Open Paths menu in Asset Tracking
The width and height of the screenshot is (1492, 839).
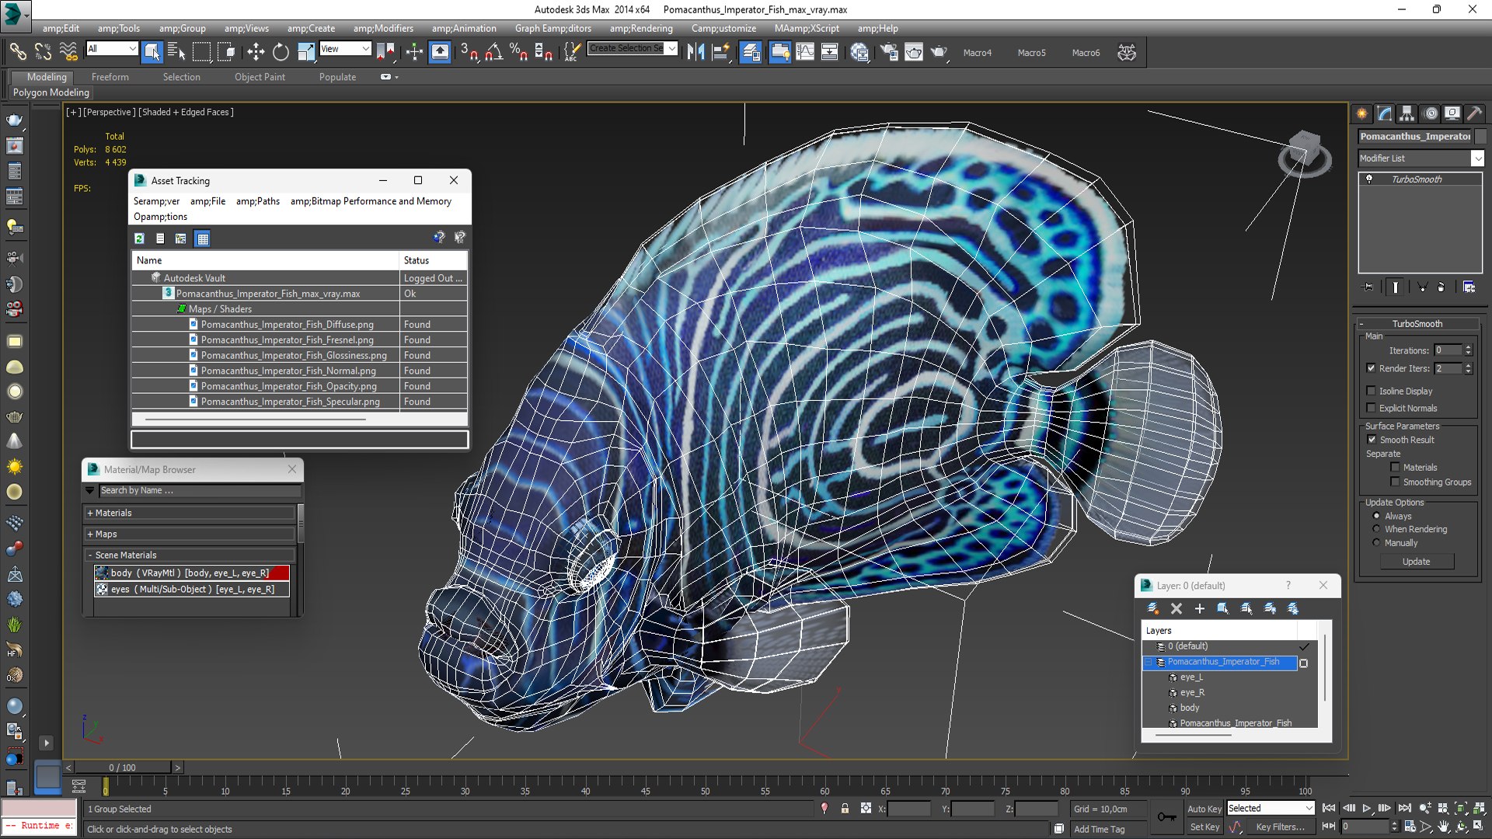pos(258,201)
